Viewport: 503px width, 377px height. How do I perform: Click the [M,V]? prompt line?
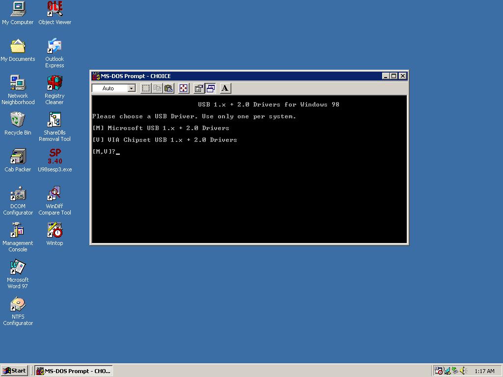[x=106, y=151]
